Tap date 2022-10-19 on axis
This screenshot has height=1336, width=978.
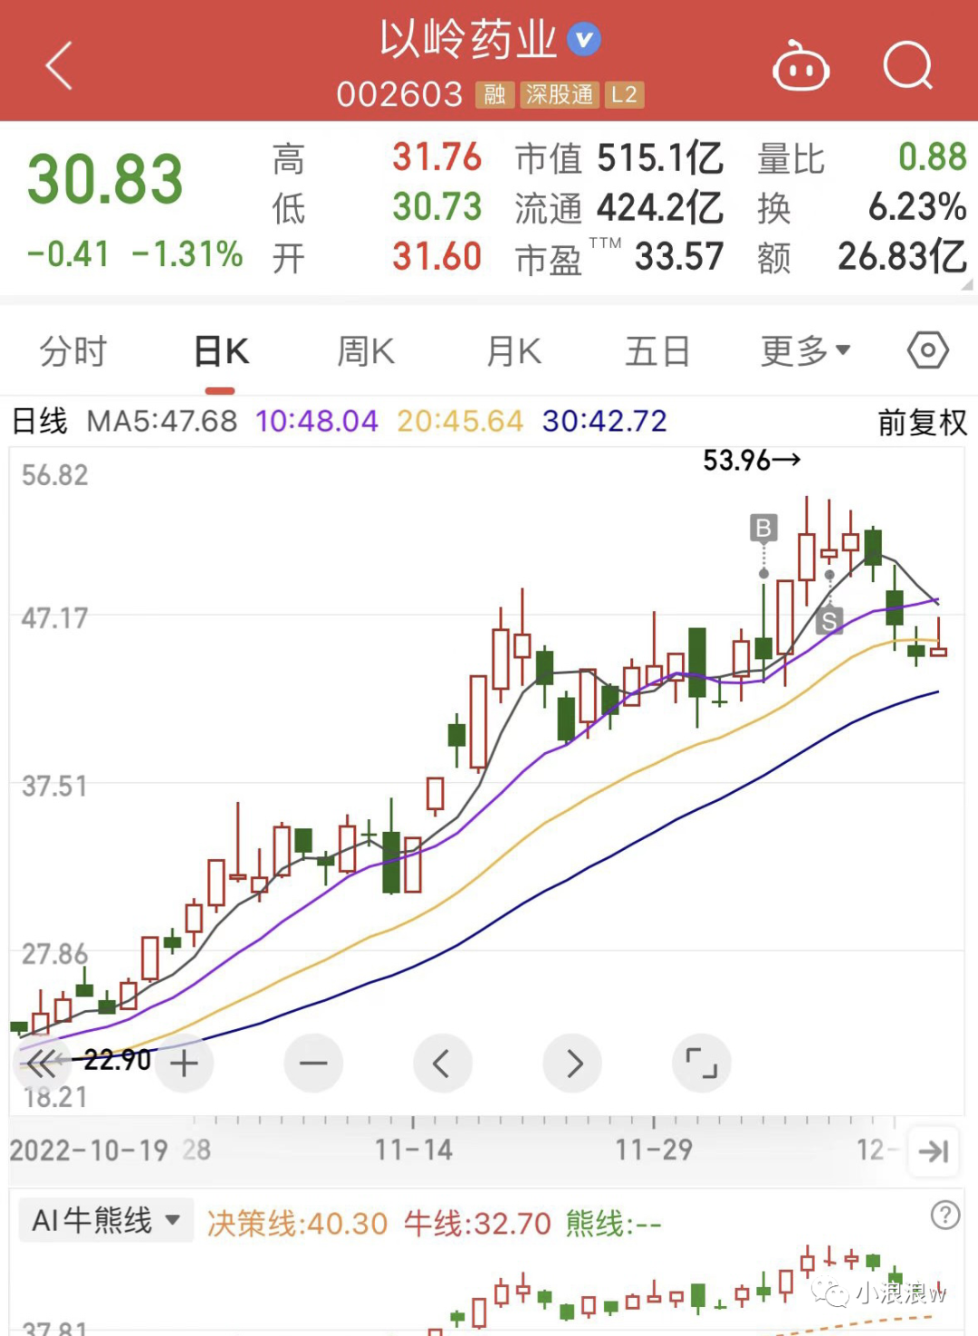point(89,1150)
